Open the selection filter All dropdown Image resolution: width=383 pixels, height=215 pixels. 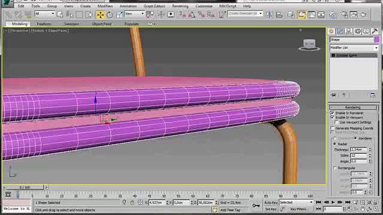(45, 14)
